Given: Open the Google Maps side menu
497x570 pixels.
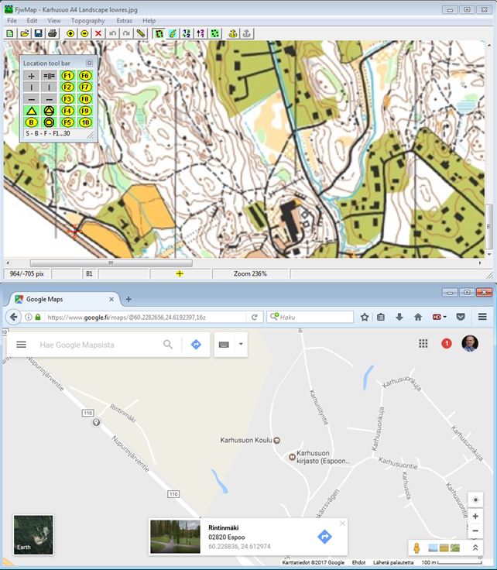Looking at the screenshot, I should pos(22,345).
